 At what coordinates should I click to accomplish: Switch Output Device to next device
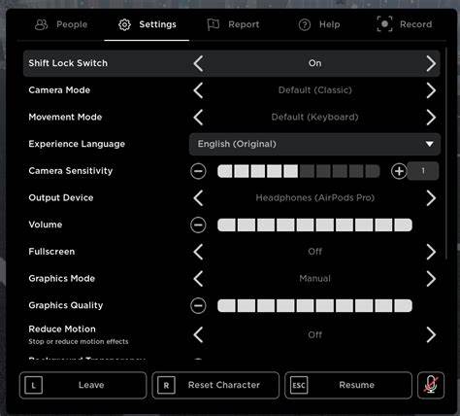(x=431, y=198)
